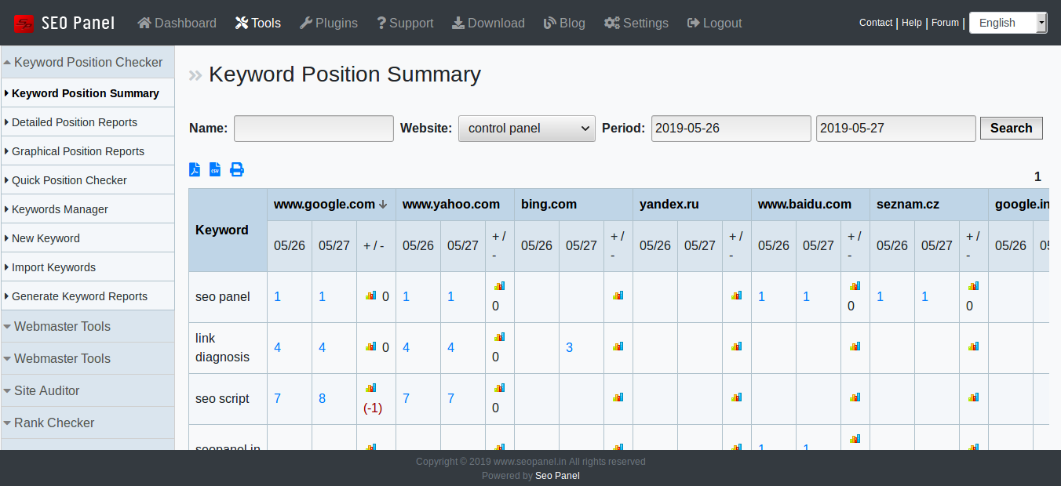Open Help link
Viewport: 1061px width, 486px height.
912,23
